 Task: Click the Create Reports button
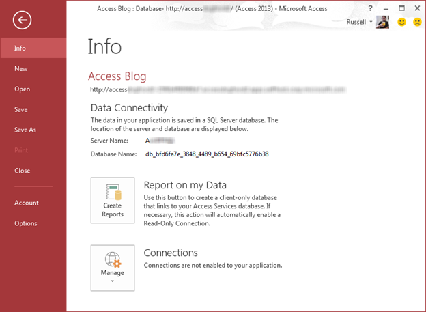click(113, 200)
